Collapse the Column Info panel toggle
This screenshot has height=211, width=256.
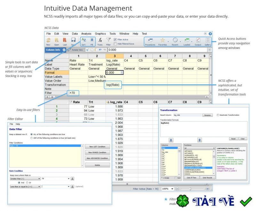[x=64, y=50]
